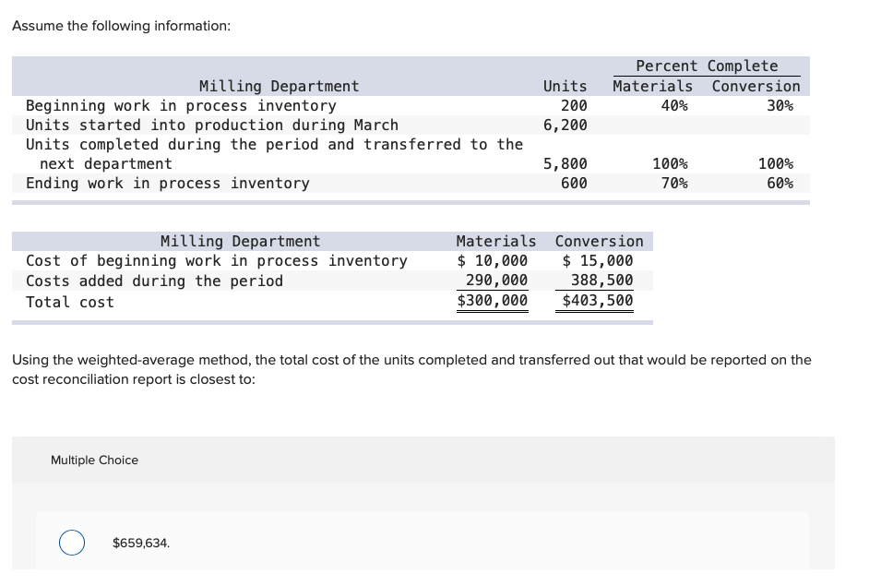Click the Multiple Choice section header
869x586 pixels.
(94, 460)
